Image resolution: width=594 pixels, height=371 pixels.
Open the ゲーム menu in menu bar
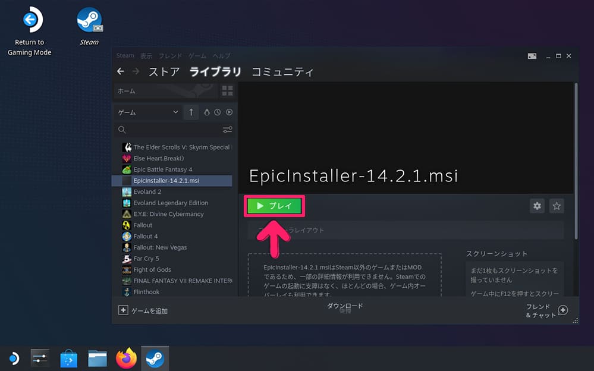point(197,56)
